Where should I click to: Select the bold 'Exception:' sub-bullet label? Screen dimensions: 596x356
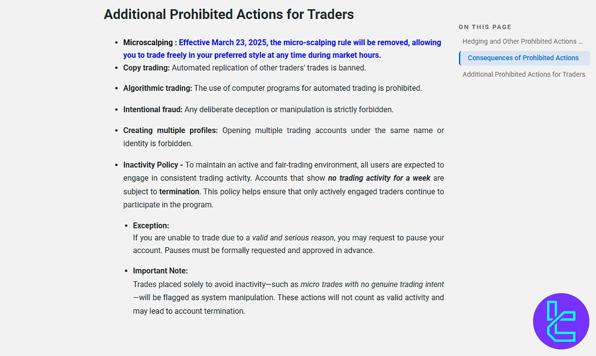coord(151,225)
